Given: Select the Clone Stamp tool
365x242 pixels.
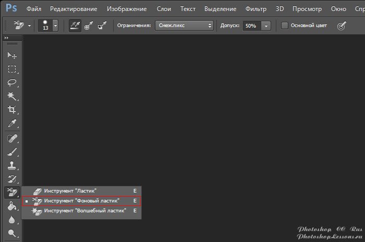Looking at the screenshot, I should [11, 165].
